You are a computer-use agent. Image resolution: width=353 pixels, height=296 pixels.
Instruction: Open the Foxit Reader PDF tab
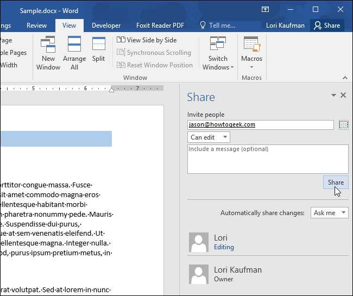coord(161,25)
